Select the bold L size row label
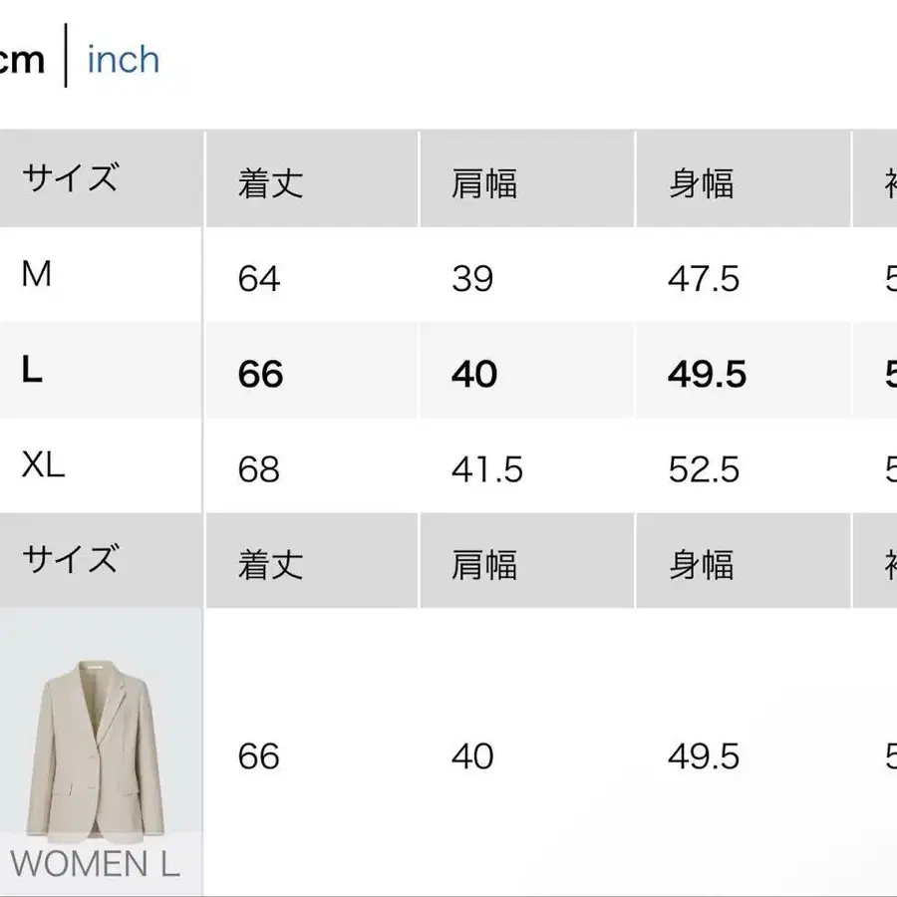 coord(32,372)
